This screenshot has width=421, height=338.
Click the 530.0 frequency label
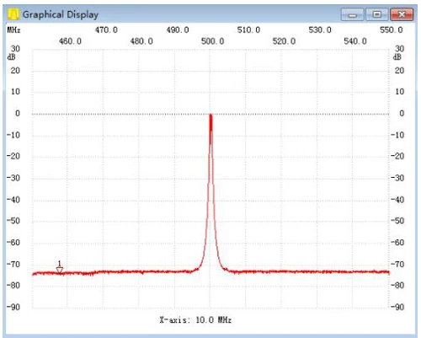(x=320, y=30)
